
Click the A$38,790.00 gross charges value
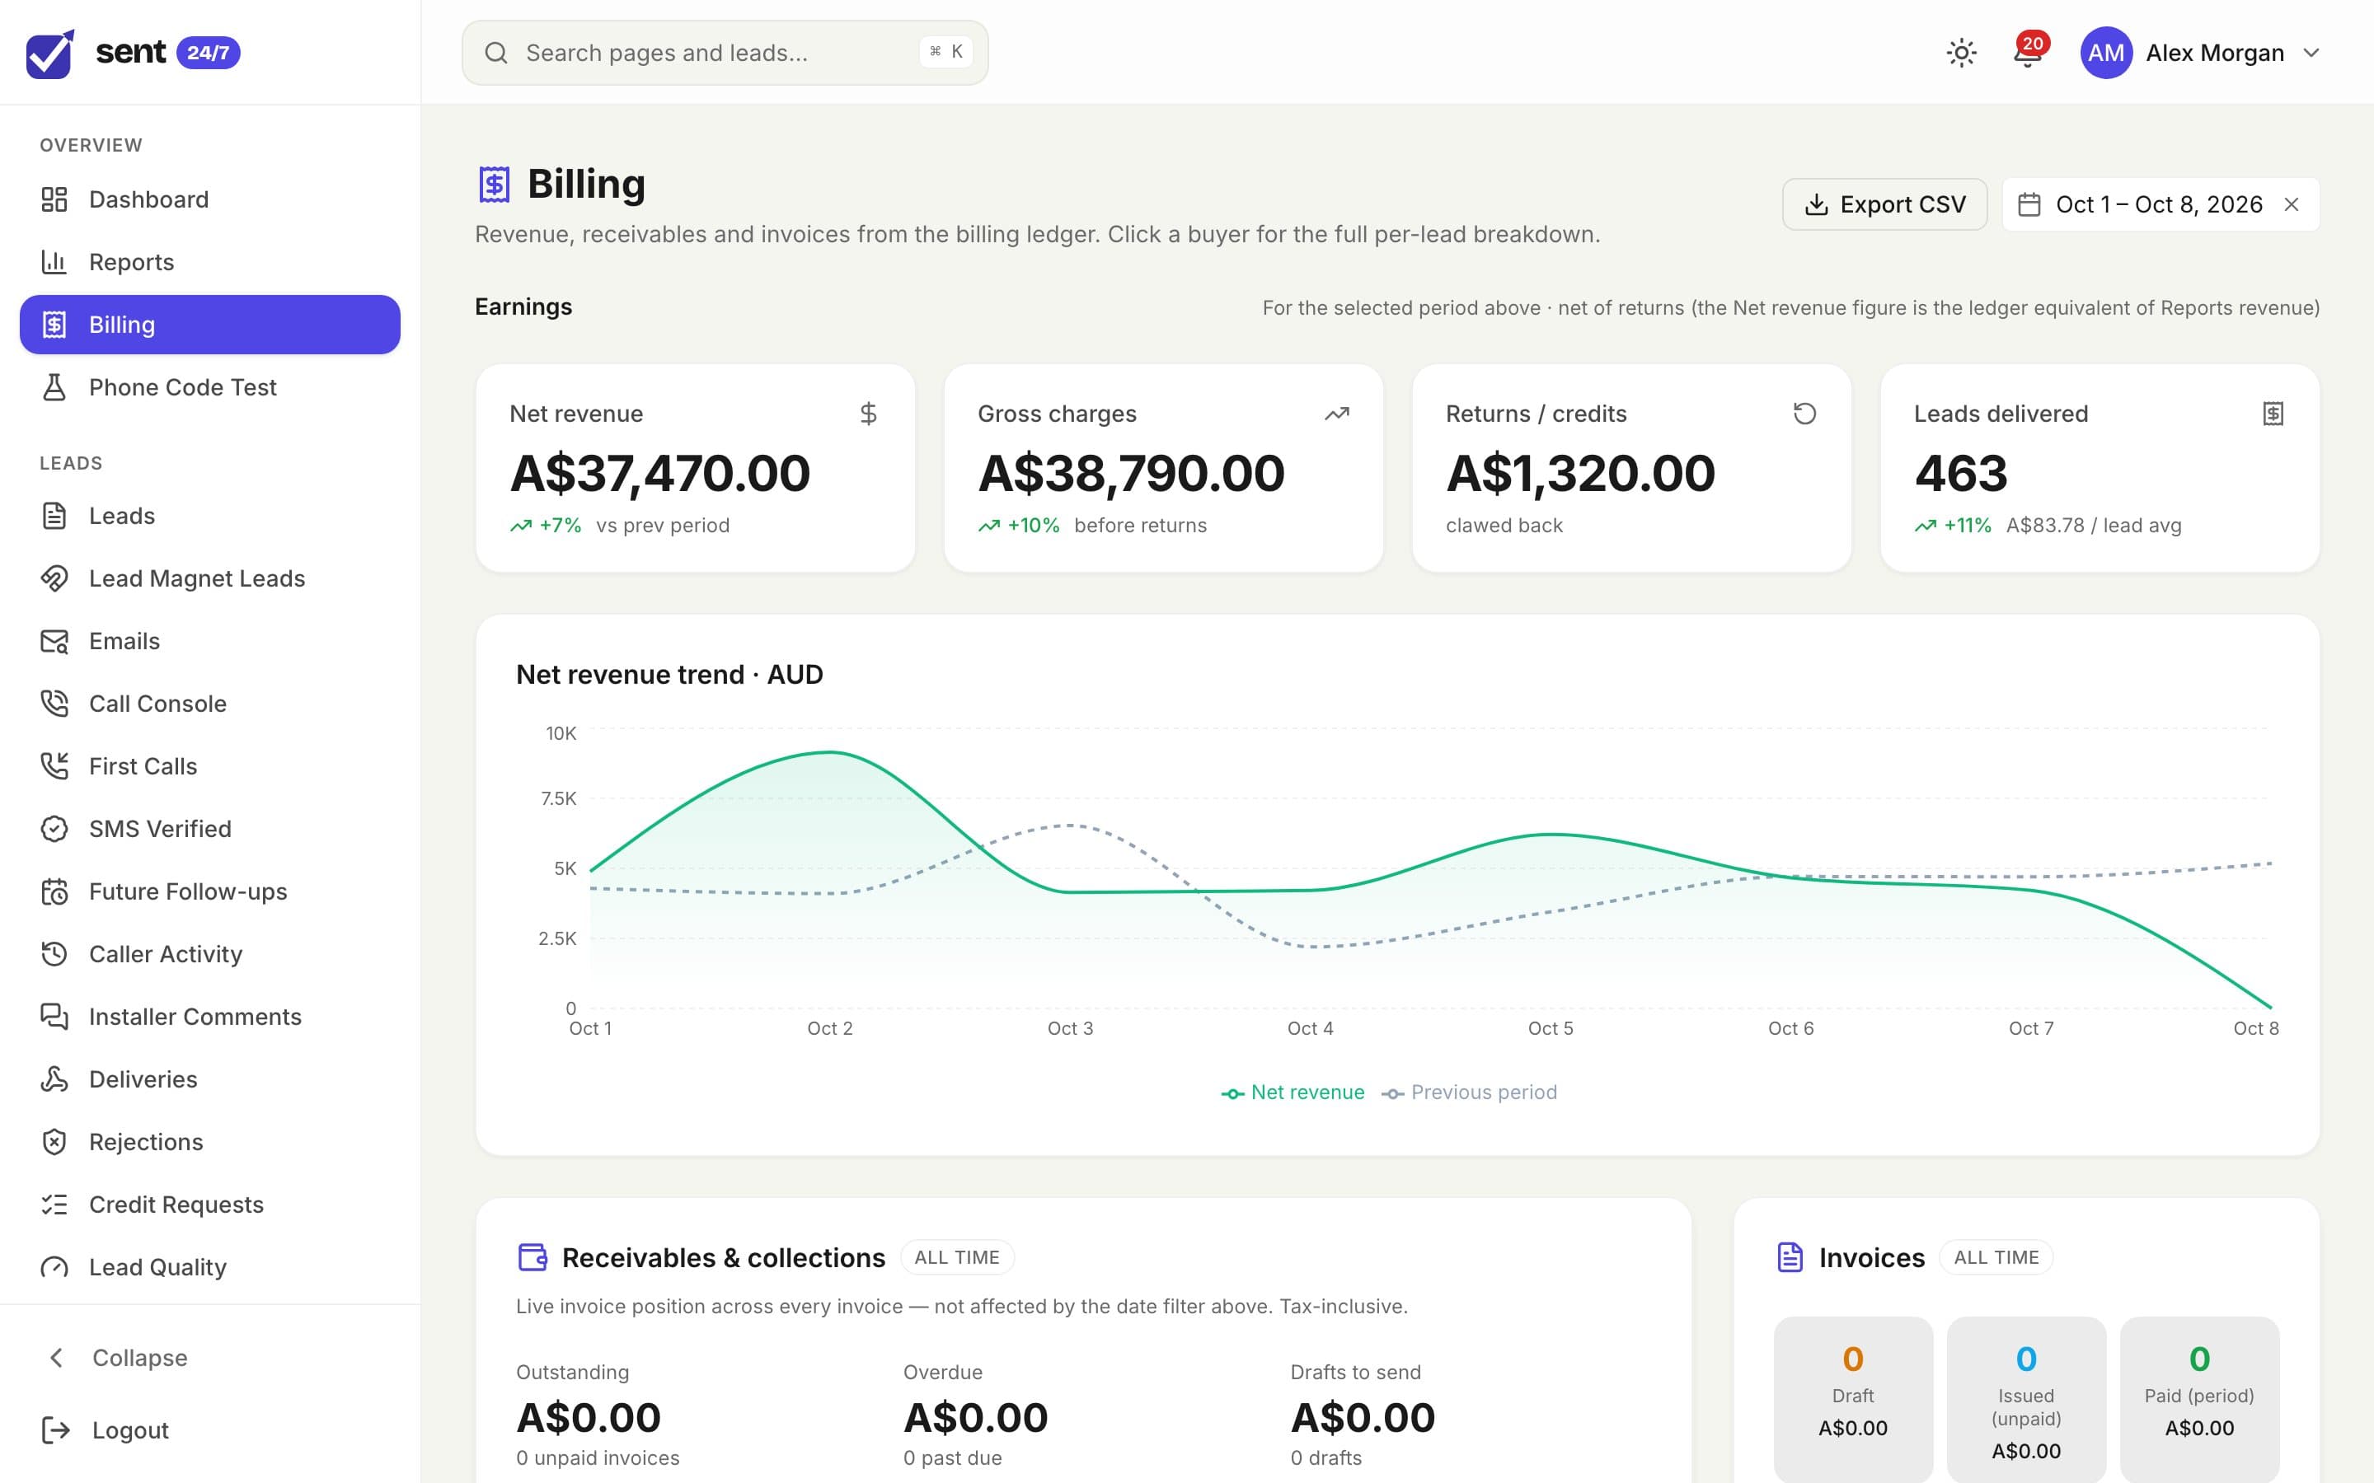(1131, 473)
